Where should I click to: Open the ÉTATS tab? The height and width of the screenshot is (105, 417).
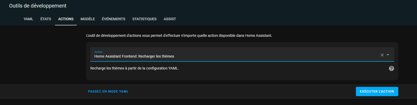point(46,19)
